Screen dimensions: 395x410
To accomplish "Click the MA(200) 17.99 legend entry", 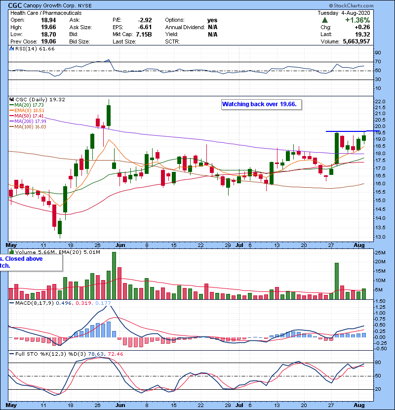I will tap(28, 122).
